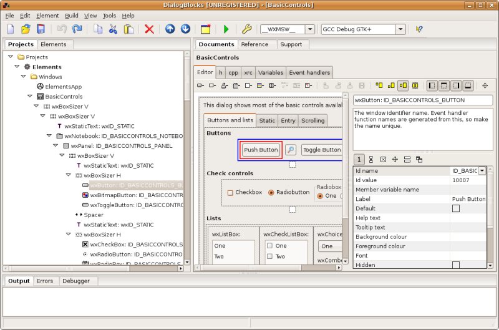Click the Cut scissors icon
The width and height of the screenshot is (499, 330).
(x=113, y=29)
